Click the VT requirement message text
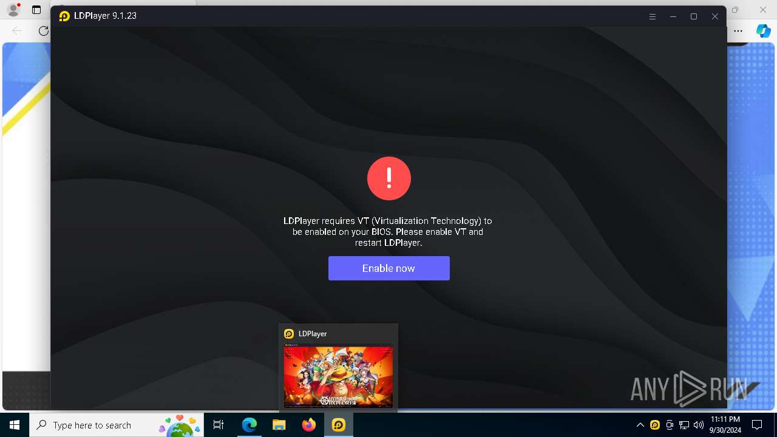The height and width of the screenshot is (437, 777). pyautogui.click(x=388, y=232)
